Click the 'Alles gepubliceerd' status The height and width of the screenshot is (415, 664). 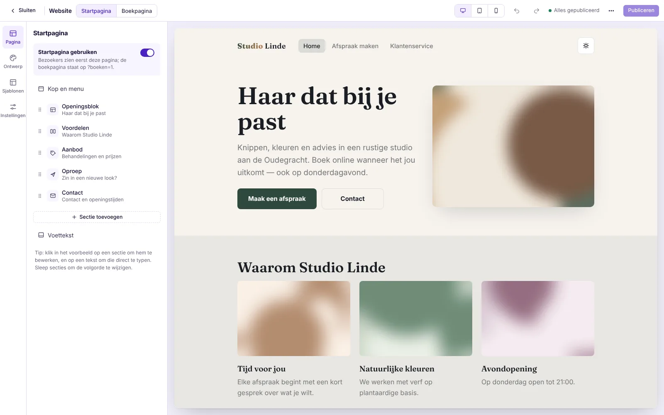[574, 10]
